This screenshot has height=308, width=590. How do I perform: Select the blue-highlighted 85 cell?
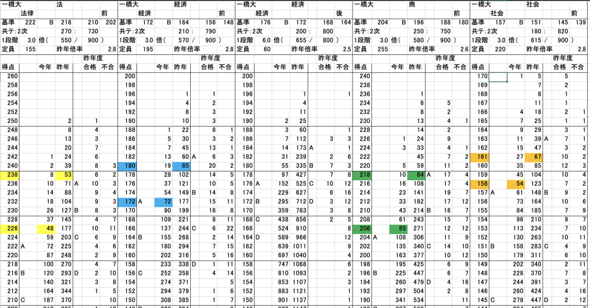point(181,166)
